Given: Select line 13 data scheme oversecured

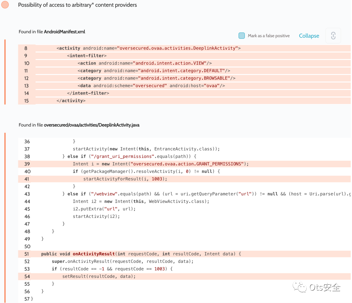Looking at the screenshot, I should point(184,85).
